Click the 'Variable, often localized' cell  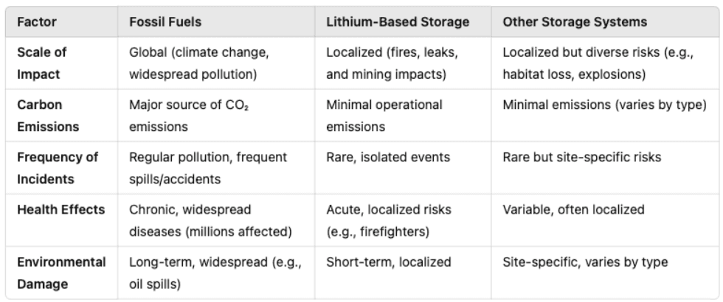click(573, 209)
